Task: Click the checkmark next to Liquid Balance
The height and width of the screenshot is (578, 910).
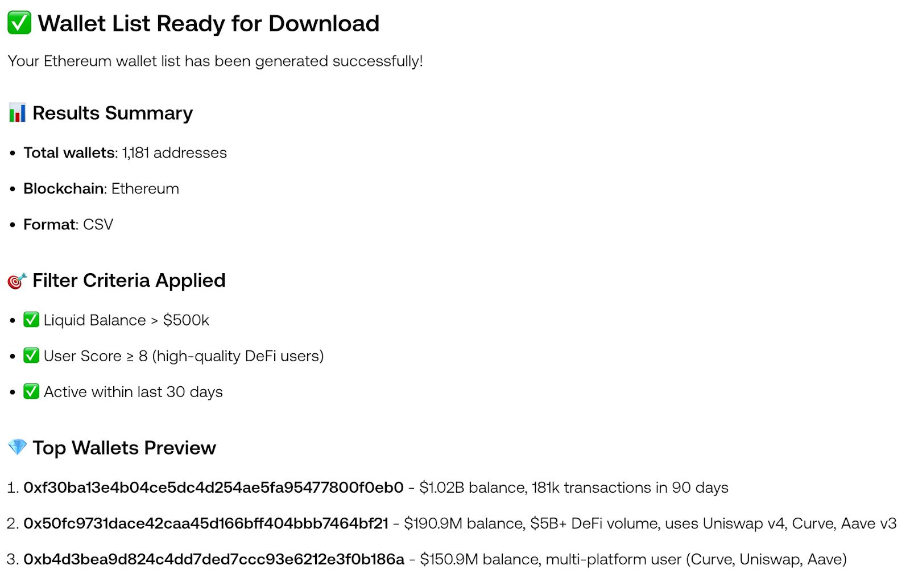Action: click(x=31, y=320)
